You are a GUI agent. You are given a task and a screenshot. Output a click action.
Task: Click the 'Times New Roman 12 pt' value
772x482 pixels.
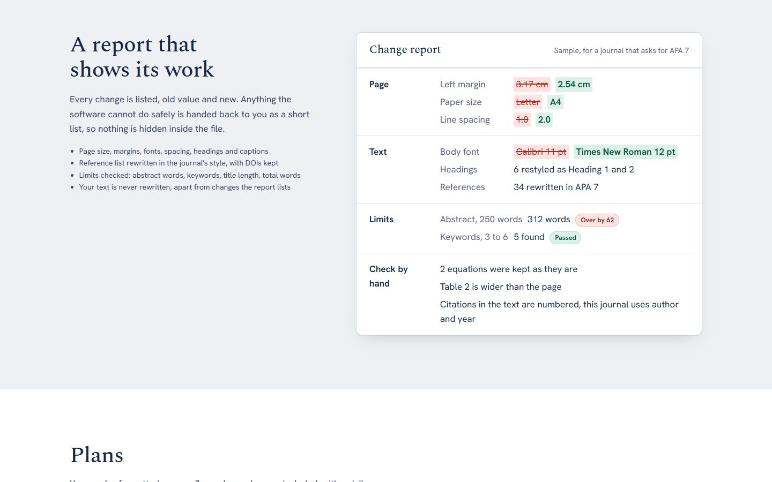click(x=626, y=152)
